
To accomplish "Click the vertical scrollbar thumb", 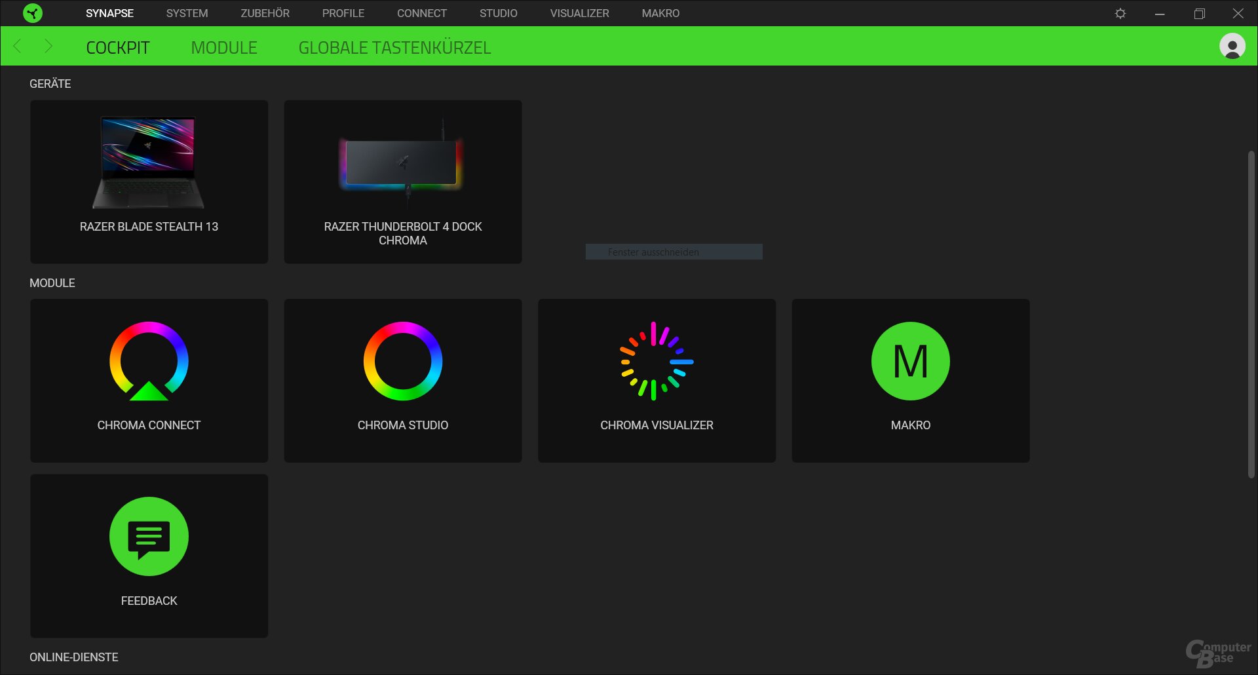I will tap(1251, 315).
